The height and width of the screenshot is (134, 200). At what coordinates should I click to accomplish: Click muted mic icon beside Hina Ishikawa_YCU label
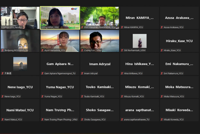tap(122, 73)
